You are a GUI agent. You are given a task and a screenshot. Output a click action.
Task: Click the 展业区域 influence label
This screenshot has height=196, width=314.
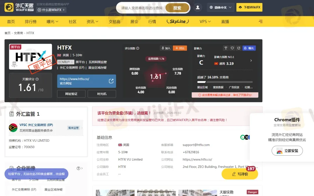tap(202, 87)
